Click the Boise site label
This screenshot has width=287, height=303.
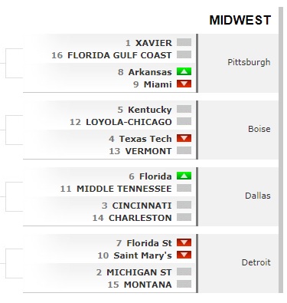259,129
